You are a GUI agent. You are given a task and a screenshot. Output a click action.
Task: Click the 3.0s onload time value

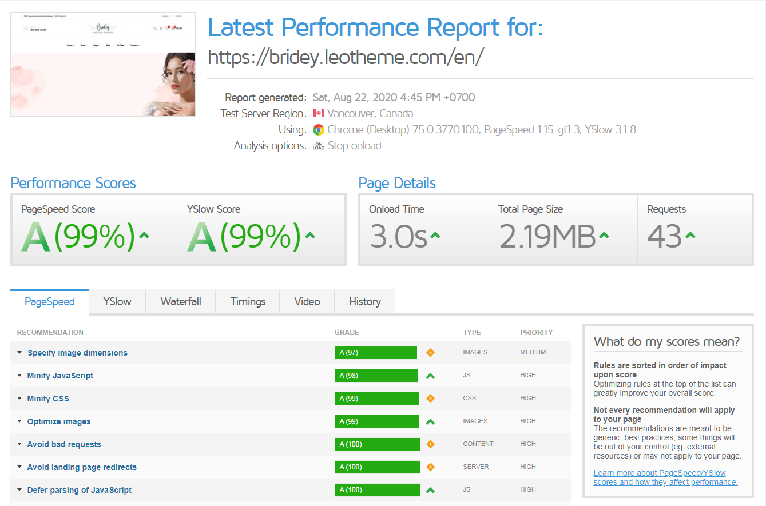pyautogui.click(x=399, y=236)
